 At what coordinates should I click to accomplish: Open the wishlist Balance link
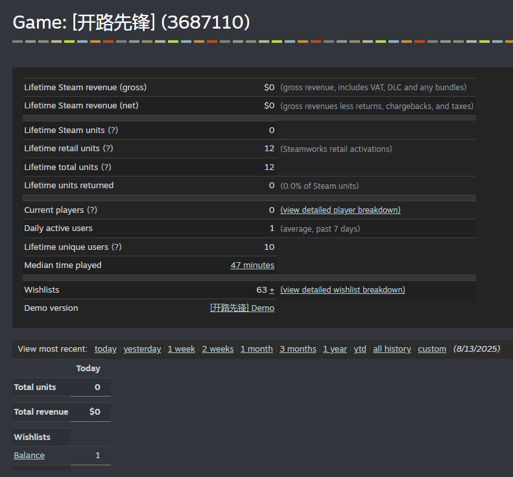pos(29,456)
